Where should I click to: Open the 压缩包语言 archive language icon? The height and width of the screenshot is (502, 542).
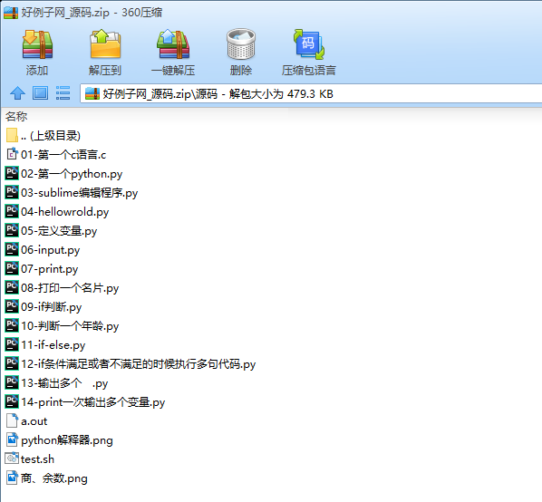pyautogui.click(x=309, y=44)
